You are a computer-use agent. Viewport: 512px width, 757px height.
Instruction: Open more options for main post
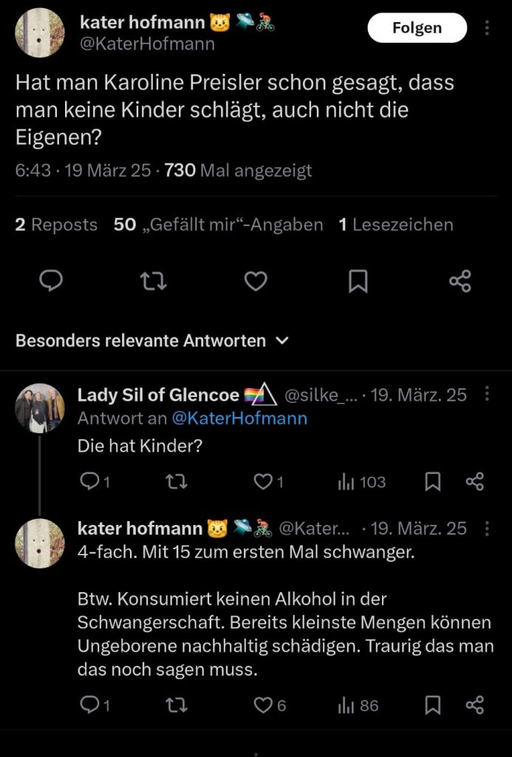[x=487, y=28]
